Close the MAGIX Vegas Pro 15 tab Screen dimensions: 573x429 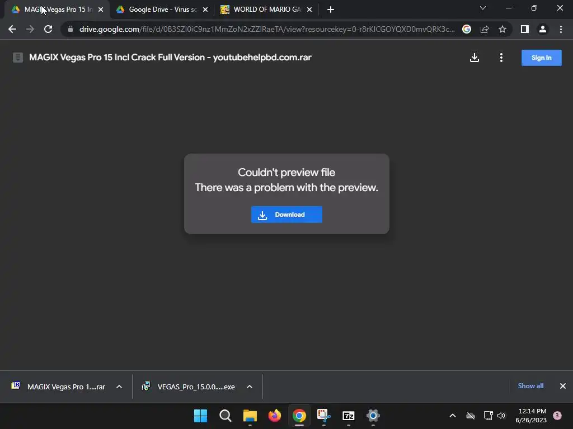101,9
